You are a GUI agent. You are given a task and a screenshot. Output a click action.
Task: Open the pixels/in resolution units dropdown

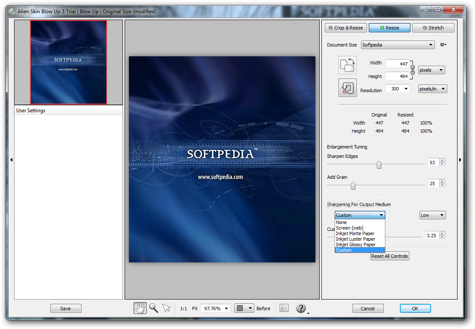click(x=432, y=89)
